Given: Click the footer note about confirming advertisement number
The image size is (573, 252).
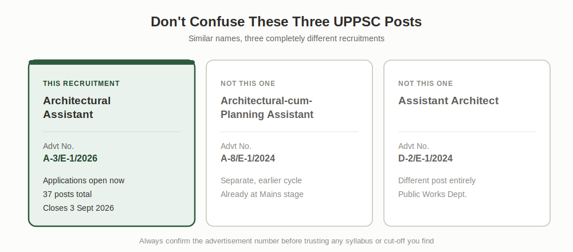Looking at the screenshot, I should (x=286, y=241).
